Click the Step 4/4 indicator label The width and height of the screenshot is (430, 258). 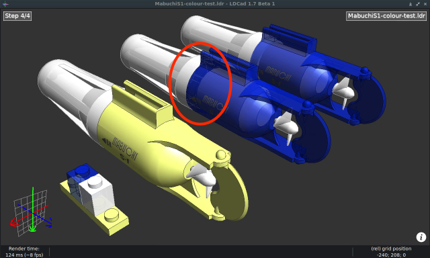(17, 16)
